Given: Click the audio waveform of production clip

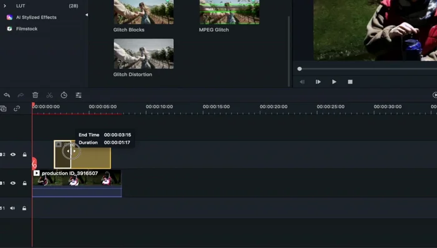Looking at the screenshot, I should coord(77,192).
